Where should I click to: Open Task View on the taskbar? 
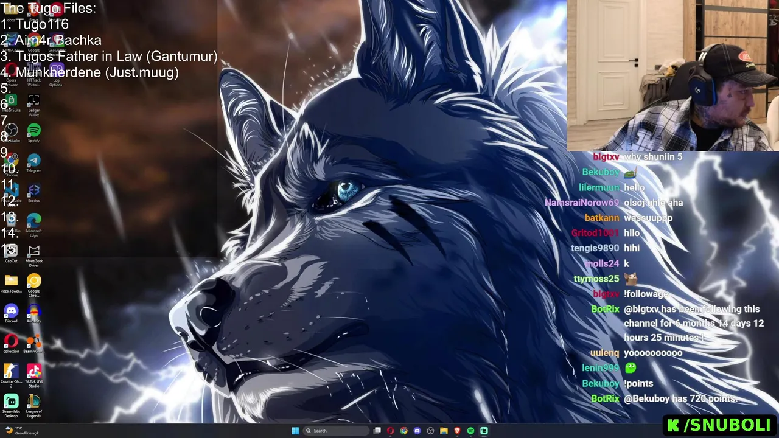(377, 431)
